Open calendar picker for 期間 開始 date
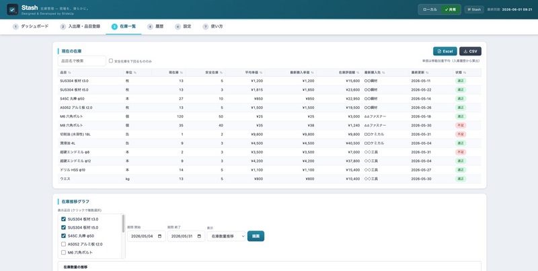The height and width of the screenshot is (271, 538). click(159, 236)
